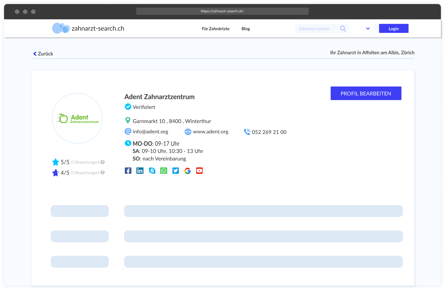Click help icon beside 4/5 rating
Screen dimensions: 445x290
103,172
